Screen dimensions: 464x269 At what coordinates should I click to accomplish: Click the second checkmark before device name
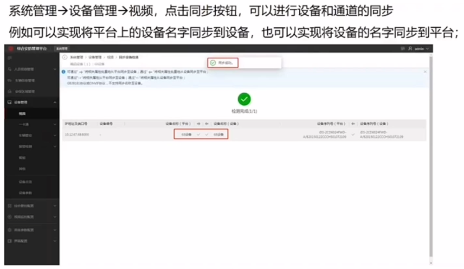[x=207, y=134]
